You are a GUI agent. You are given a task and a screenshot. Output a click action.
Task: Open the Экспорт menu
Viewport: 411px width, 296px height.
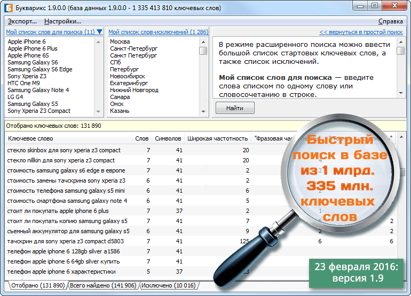point(22,21)
